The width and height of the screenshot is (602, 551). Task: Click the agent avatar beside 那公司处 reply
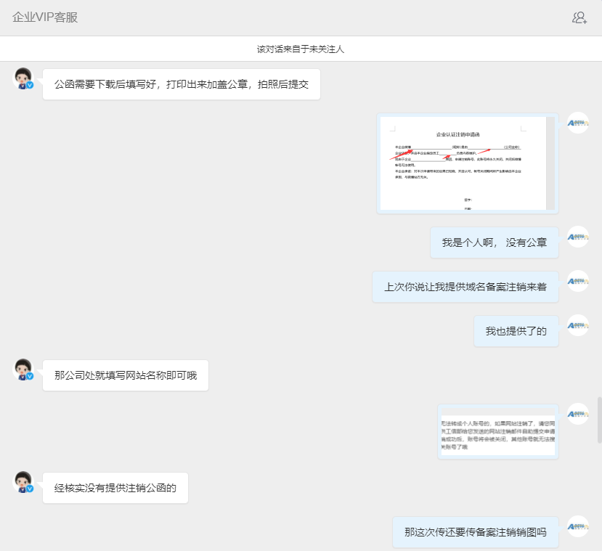pyautogui.click(x=23, y=369)
